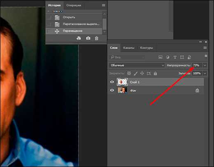
Task: Click the camera snapshot icon in History
Action: pos(88,38)
